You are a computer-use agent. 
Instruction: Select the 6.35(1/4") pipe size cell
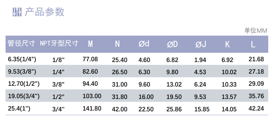(x=22, y=59)
